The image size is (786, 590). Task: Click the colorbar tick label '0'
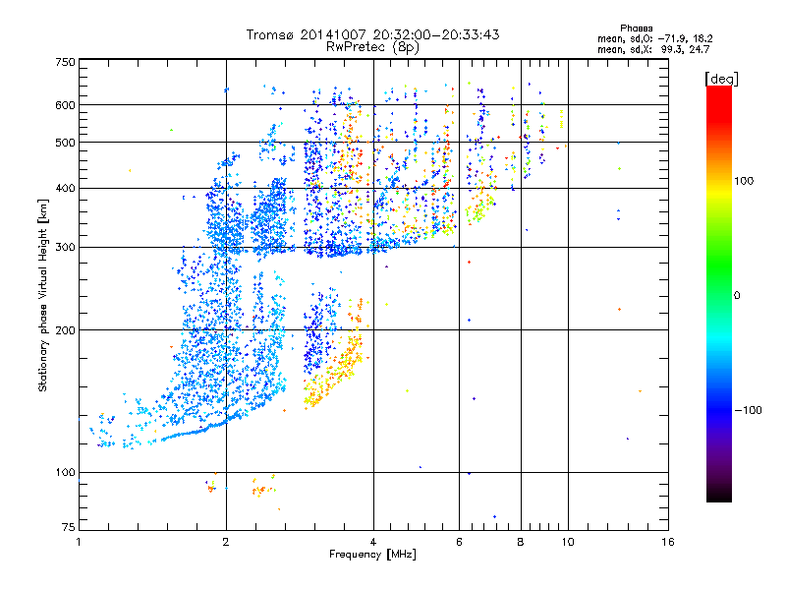pos(737,295)
